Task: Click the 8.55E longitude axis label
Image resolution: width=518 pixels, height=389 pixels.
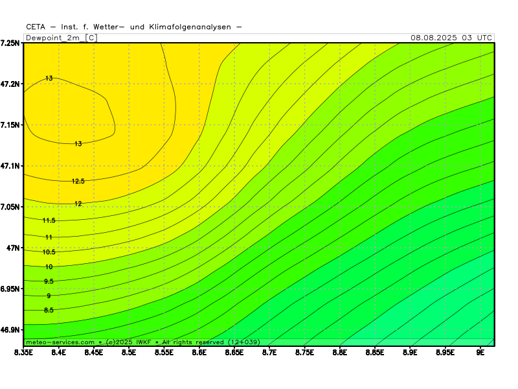Action: point(164,353)
